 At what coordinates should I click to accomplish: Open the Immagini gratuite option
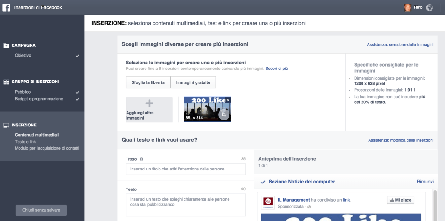coord(193,82)
